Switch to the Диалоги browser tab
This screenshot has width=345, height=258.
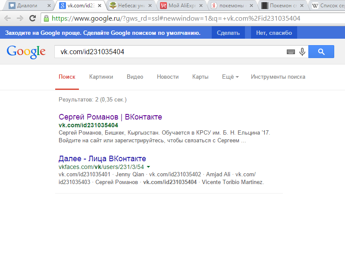[x=28, y=6]
